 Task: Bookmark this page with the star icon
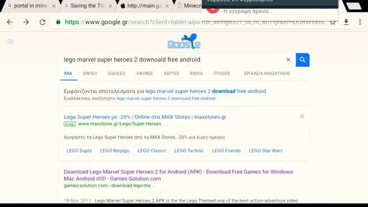tap(332, 22)
